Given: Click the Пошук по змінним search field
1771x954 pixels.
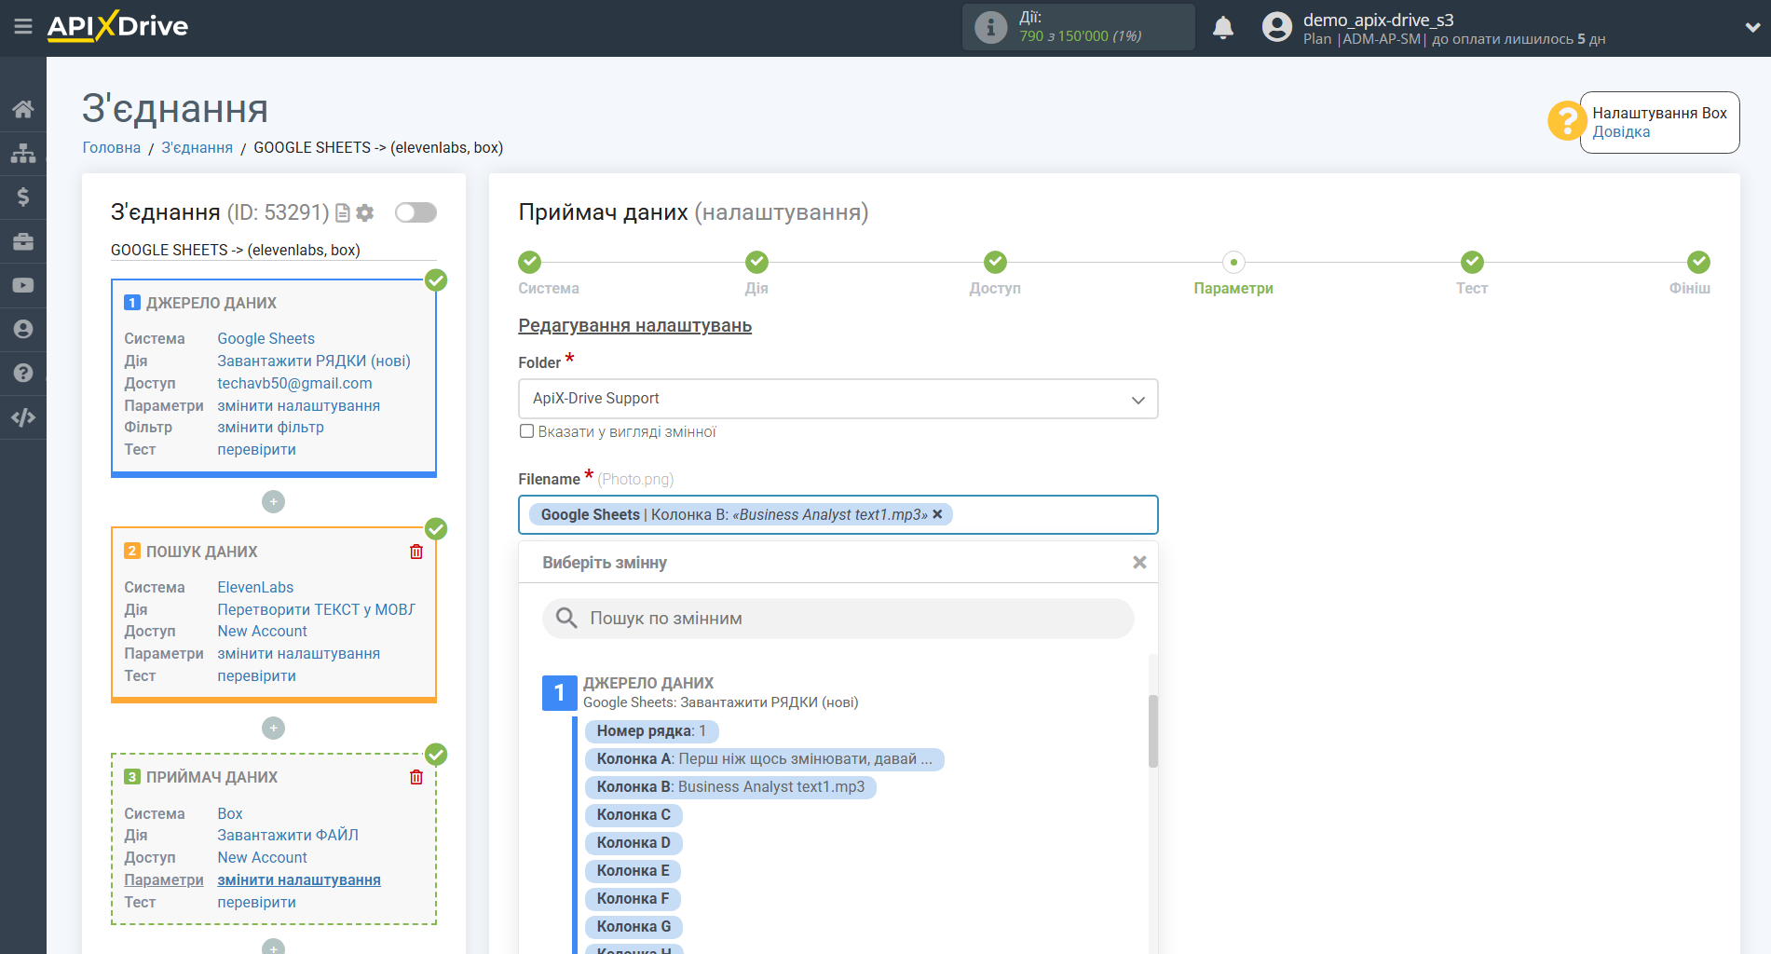Looking at the screenshot, I should click(836, 618).
